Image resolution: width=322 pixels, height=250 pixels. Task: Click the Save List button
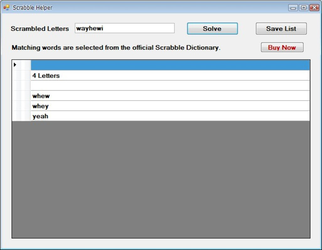(281, 28)
